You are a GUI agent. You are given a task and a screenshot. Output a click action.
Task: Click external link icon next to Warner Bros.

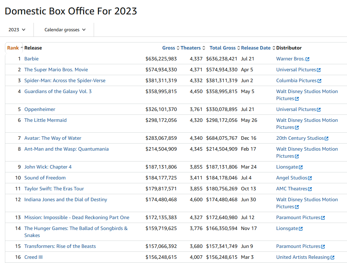coord(308,59)
